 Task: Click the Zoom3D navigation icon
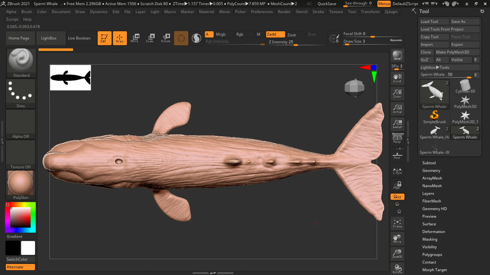tap(397, 254)
